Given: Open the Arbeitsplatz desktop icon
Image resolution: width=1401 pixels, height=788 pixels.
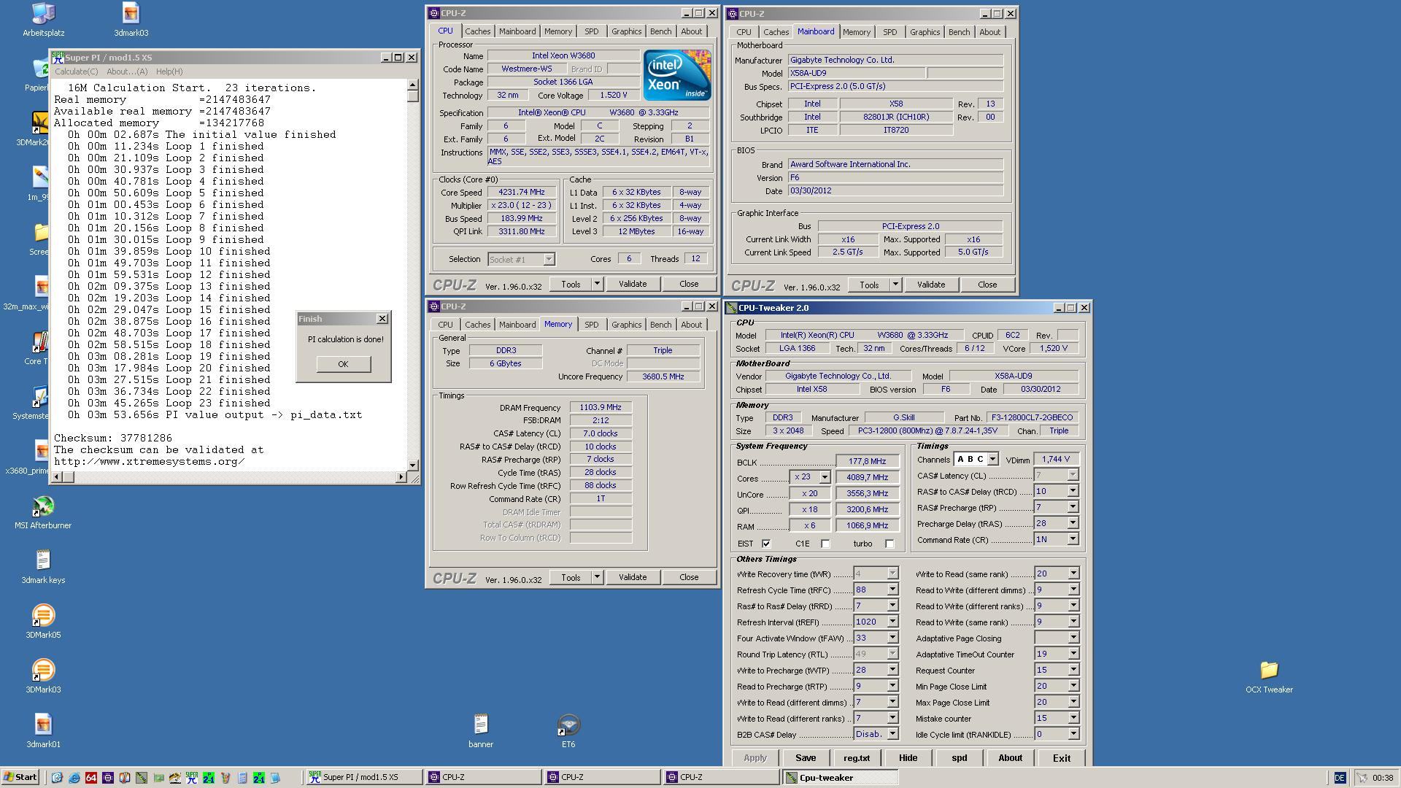Looking at the screenshot, I should [43, 20].
